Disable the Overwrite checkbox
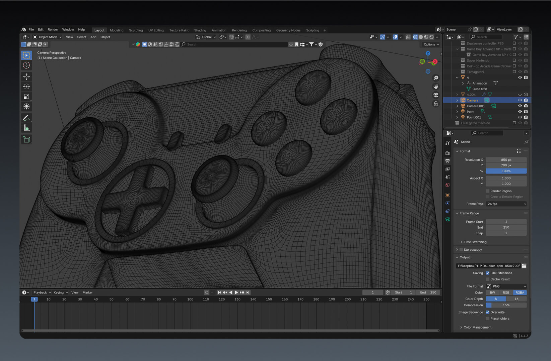 (x=488, y=312)
